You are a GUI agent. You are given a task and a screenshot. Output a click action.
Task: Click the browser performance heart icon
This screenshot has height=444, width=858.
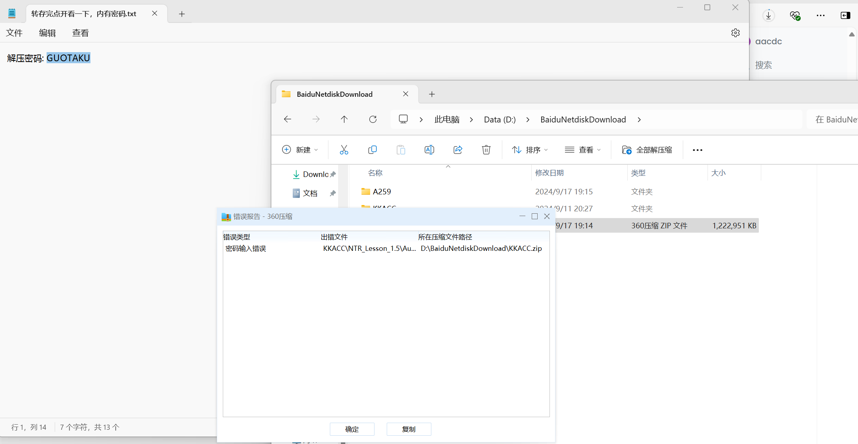click(x=795, y=15)
